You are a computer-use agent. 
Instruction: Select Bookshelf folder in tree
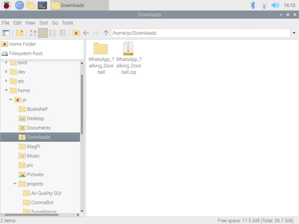click(40, 109)
